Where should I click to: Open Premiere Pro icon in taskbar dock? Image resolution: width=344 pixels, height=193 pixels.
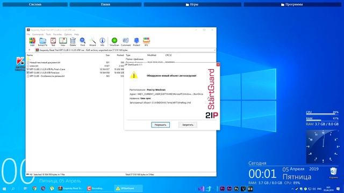pyautogui.click(x=222, y=189)
